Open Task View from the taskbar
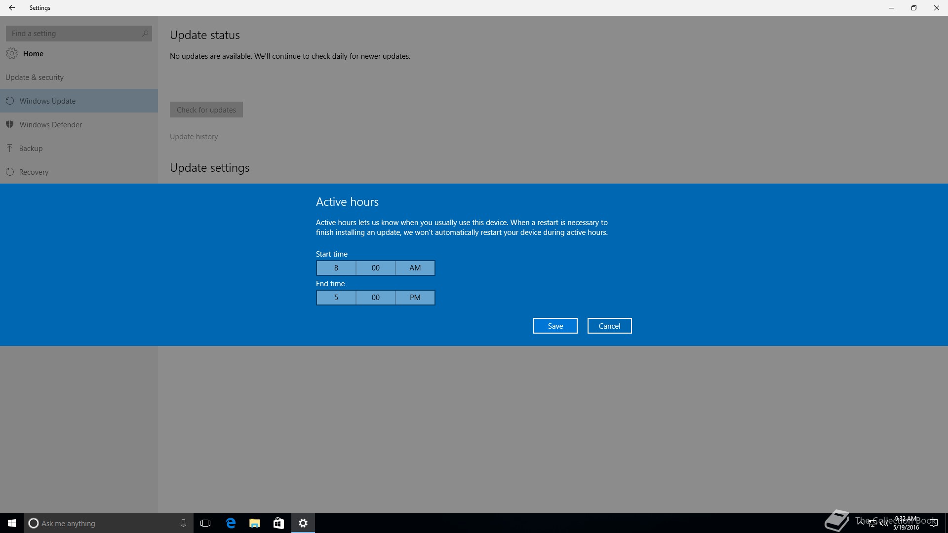 205,523
